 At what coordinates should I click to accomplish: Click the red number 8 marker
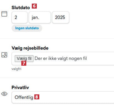point(37,97)
